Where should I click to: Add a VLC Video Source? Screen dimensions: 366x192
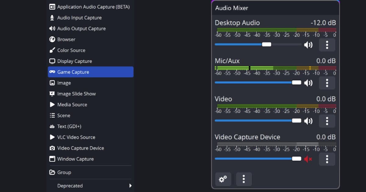[x=91, y=137]
